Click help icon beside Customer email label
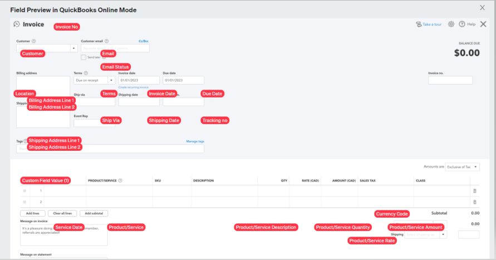Image resolution: width=496 pixels, height=260 pixels. click(x=106, y=41)
